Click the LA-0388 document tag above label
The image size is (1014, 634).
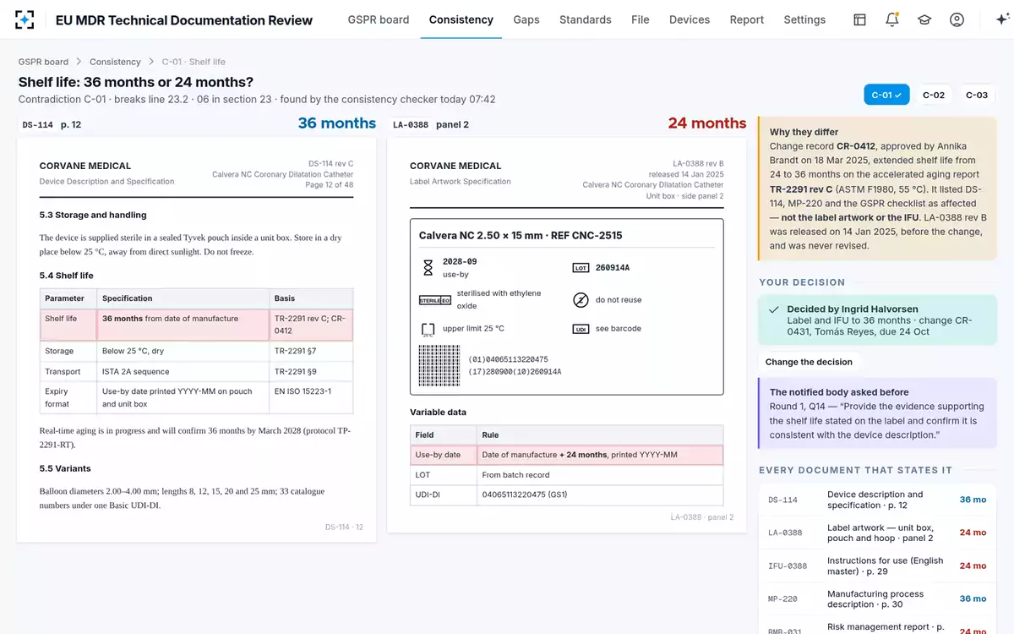point(411,125)
